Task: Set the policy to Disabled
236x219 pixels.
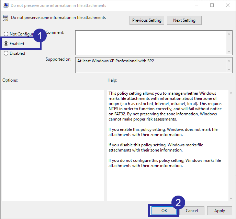Action: (x=6, y=53)
